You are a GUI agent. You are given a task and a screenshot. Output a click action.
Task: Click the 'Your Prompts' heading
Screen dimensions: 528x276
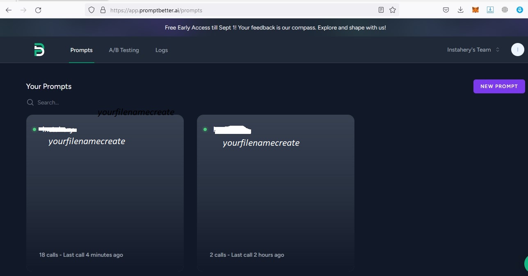[x=49, y=86]
